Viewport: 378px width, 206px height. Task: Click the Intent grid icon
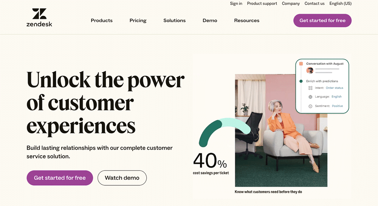[310, 88]
